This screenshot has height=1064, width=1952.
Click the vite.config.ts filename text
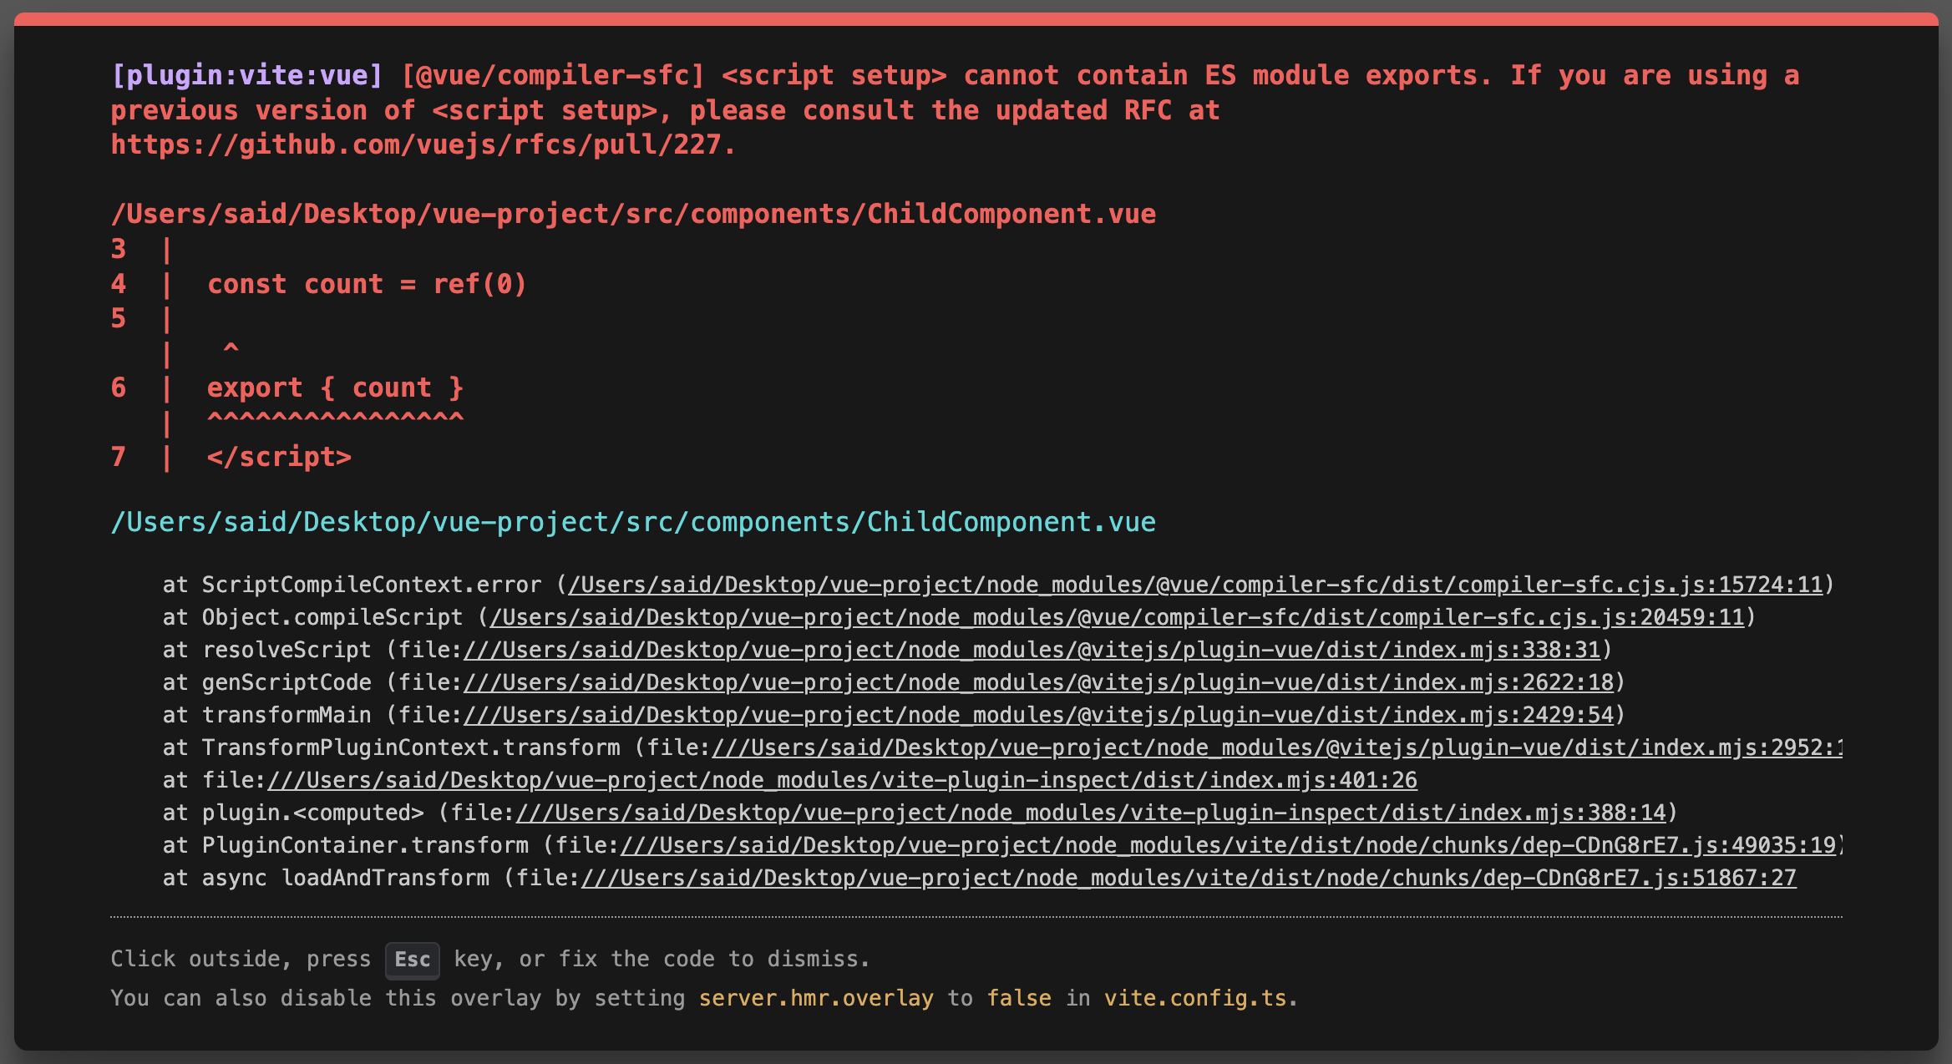click(1195, 998)
